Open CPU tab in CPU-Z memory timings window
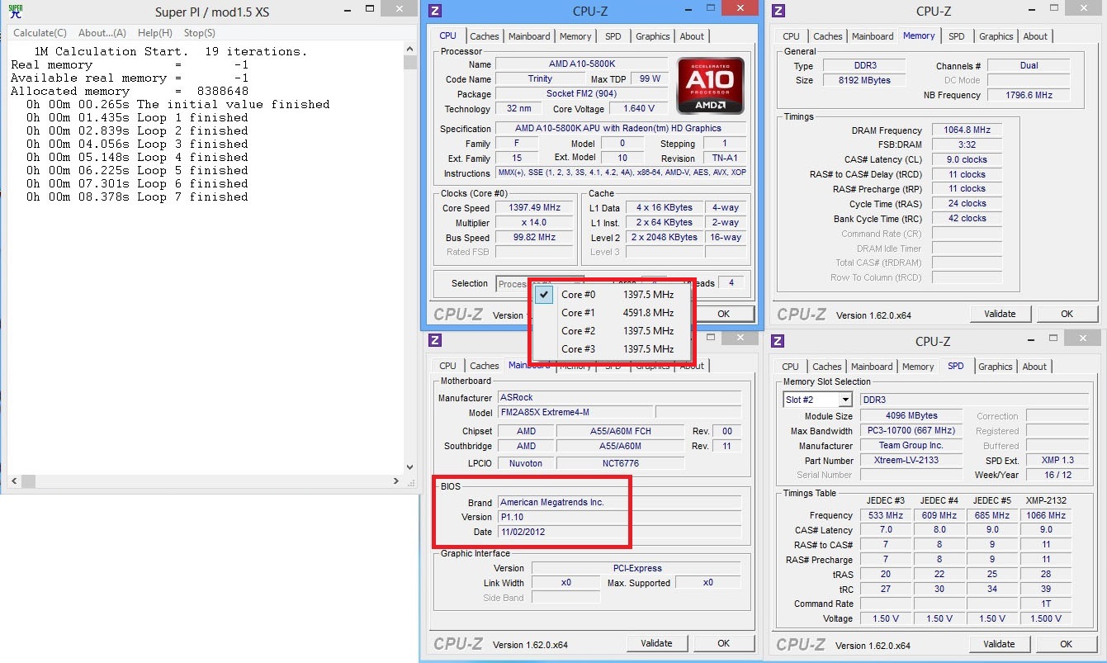 pos(791,36)
